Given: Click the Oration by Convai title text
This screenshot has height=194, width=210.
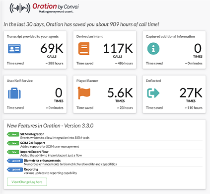Looking at the screenshot, I should 56,6.
